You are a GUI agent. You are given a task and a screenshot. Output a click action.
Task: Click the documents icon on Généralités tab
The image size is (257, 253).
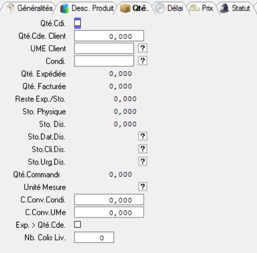[10, 8]
